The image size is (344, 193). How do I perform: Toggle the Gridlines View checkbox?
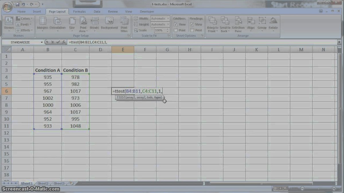click(x=176, y=25)
